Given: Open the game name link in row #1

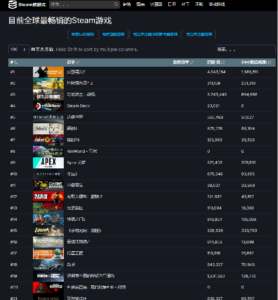Looking at the screenshot, I should pyautogui.click(x=76, y=72).
